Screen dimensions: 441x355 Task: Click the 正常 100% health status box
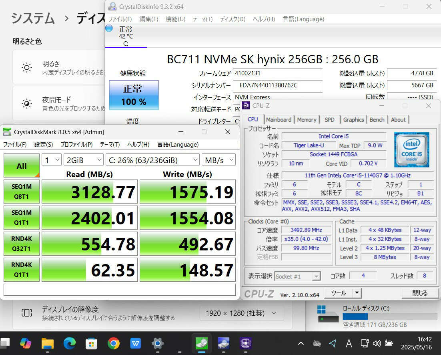point(134,95)
